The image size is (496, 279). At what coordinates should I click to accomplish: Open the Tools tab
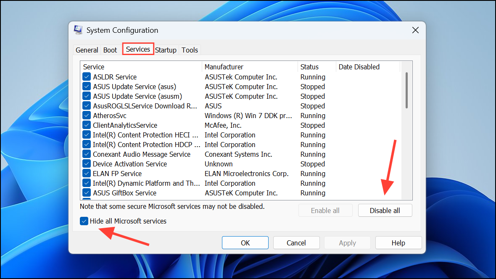(x=190, y=50)
